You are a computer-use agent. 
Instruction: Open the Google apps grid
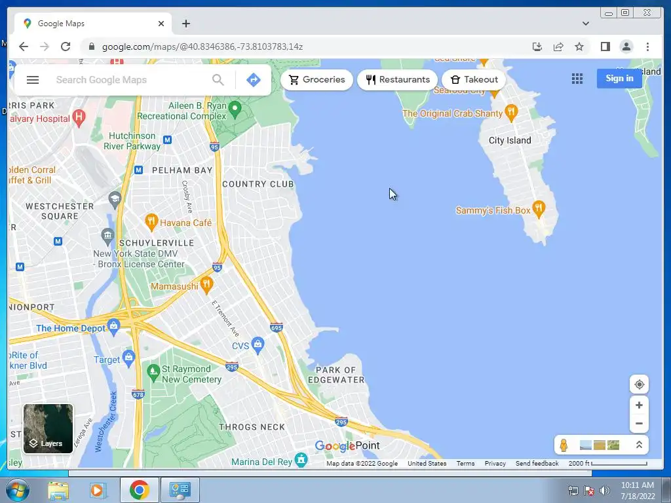coord(577,79)
